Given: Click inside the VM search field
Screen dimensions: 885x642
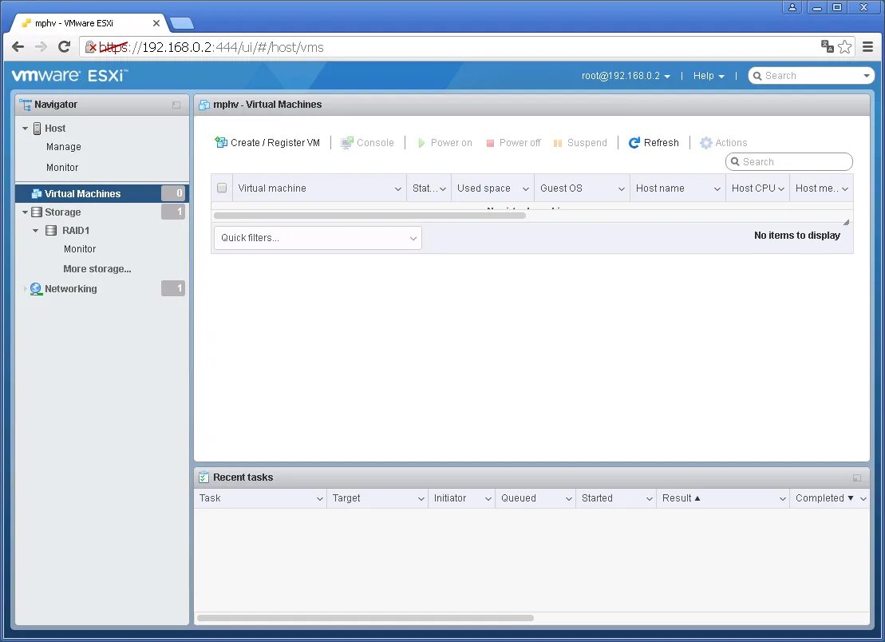Looking at the screenshot, I should pos(788,161).
